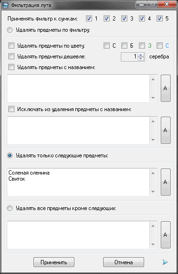178x274 pixels.
Task: Check 'Исключать из удаления предметы с названием'
Action: [11, 109]
